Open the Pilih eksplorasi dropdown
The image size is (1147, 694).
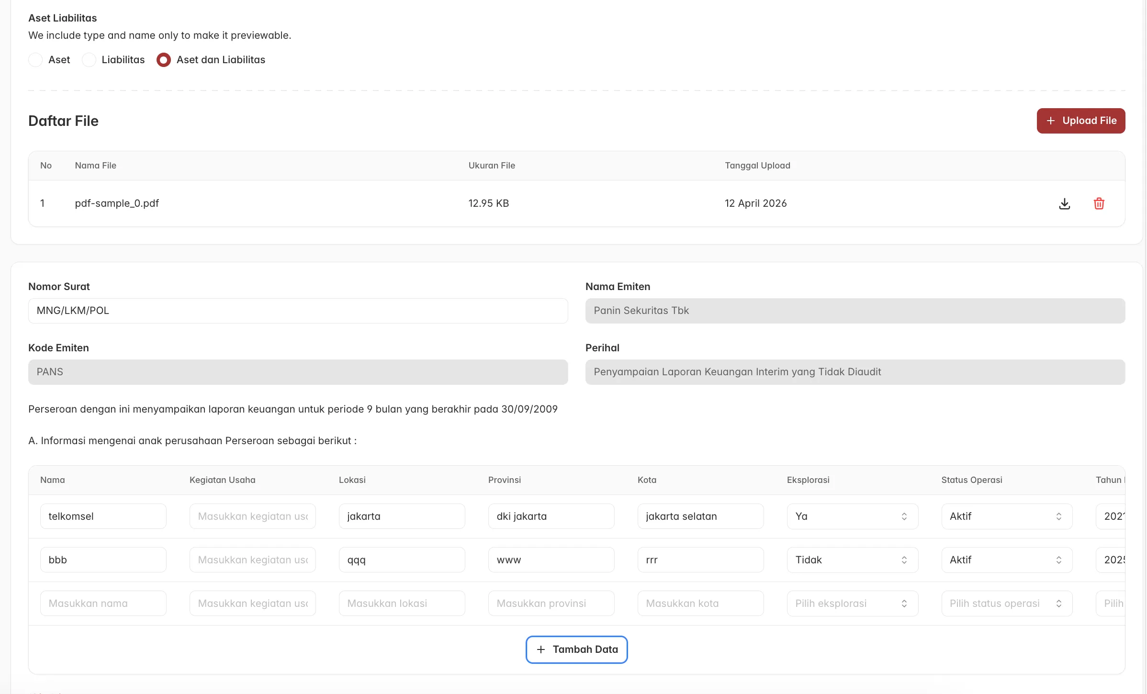(852, 604)
